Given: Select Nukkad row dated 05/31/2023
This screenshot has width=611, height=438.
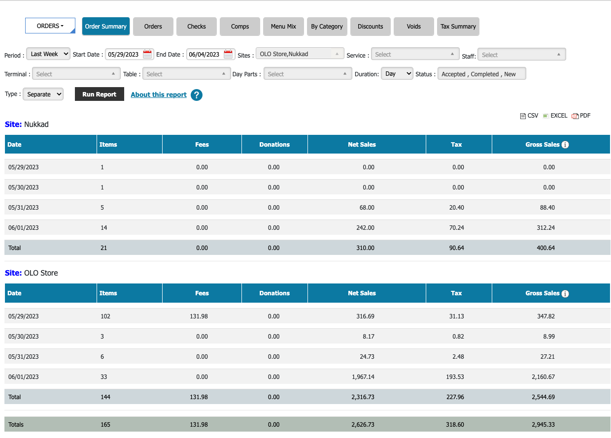Looking at the screenshot, I should pyautogui.click(x=307, y=208).
